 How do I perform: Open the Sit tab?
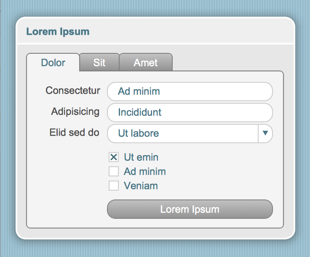[x=99, y=63]
